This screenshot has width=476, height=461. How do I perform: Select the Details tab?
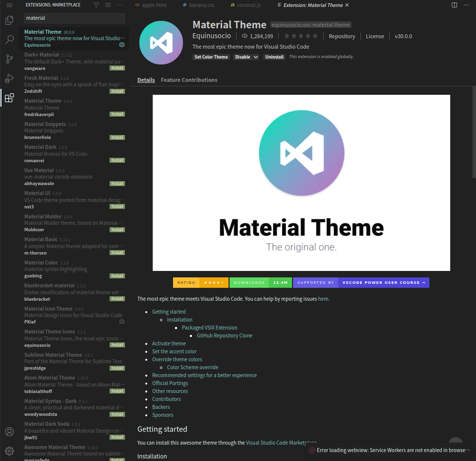146,80
